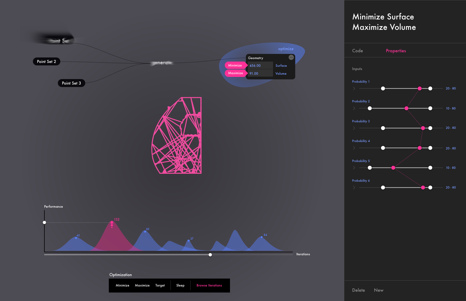This screenshot has height=301, width=466.
Task: Click the Surface value field 456.00
Action: click(x=260, y=66)
